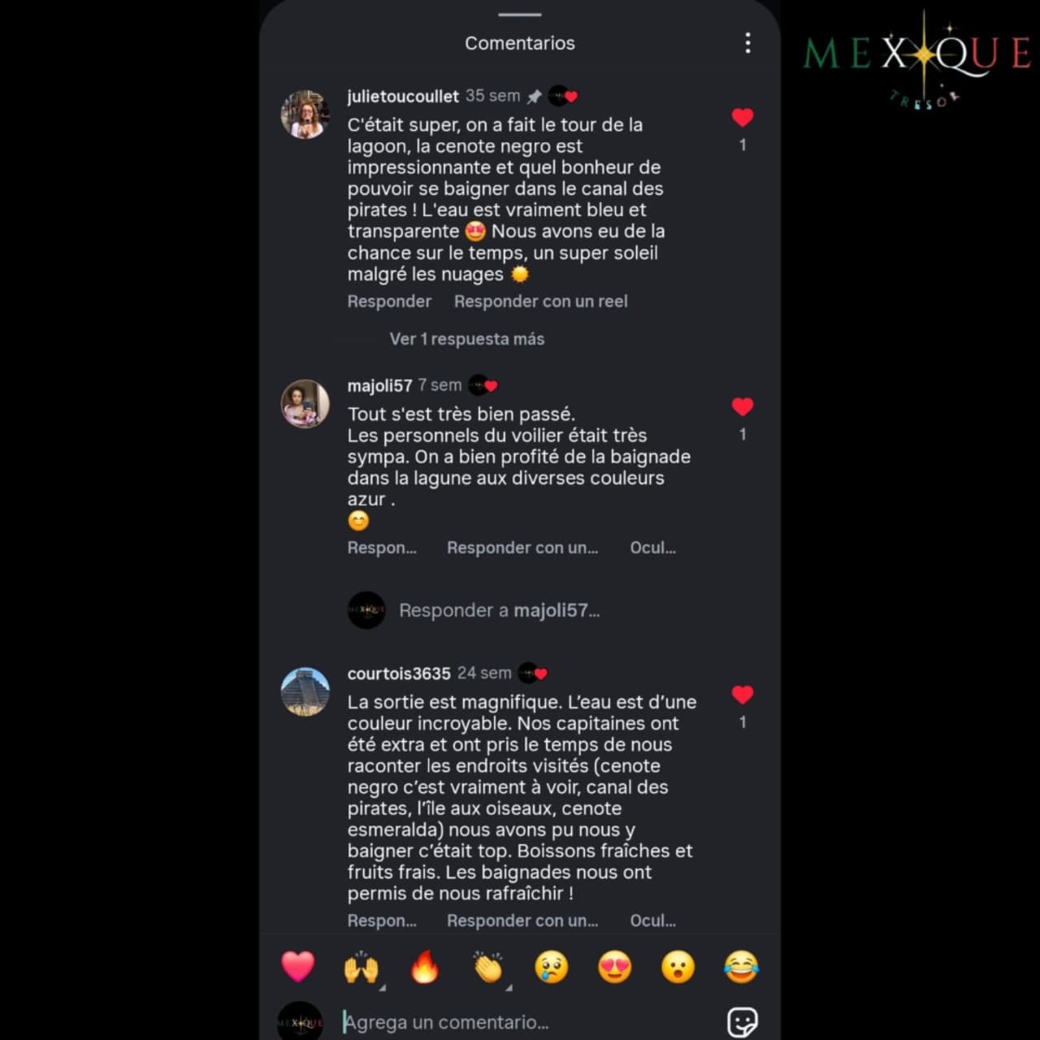1040x1040 pixels.
Task: Tap the red heart quick reaction emoji
Action: [x=297, y=967]
